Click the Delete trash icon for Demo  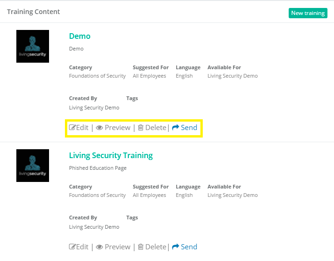point(141,128)
